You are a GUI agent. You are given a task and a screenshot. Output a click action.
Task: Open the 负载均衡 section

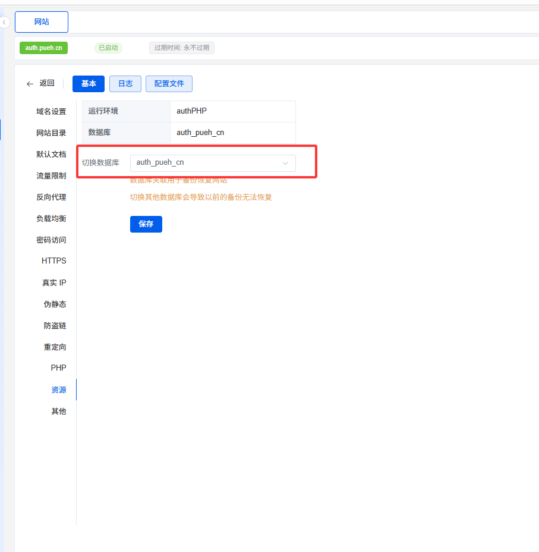51,219
